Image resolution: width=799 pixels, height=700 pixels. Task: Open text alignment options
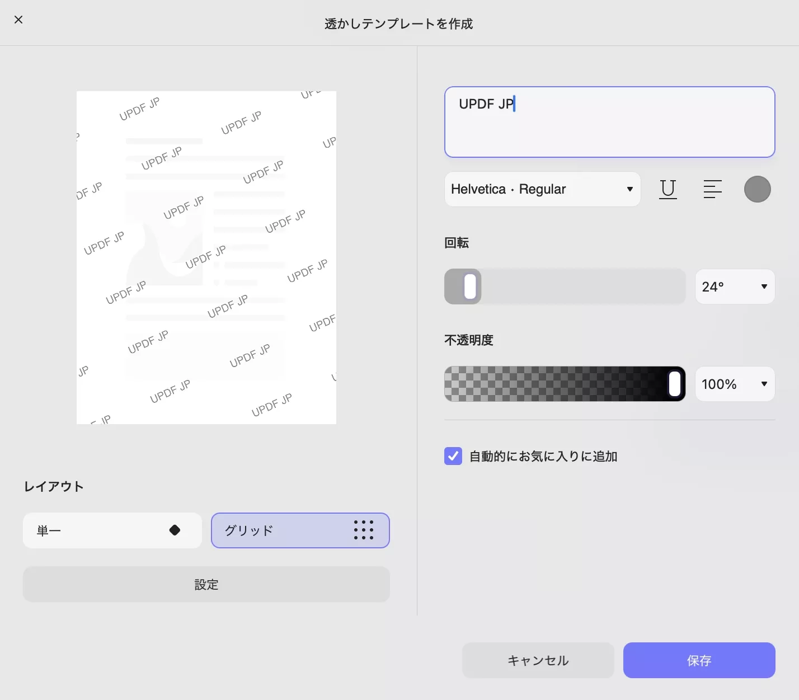click(713, 189)
